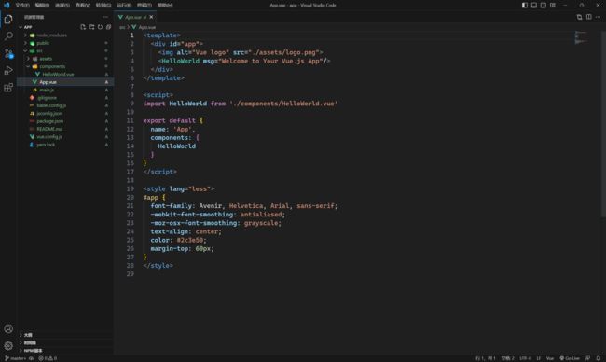Image resolution: width=606 pixels, height=362 pixels.
Task: Click synchronize changes icon in status bar
Action: tap(32, 358)
